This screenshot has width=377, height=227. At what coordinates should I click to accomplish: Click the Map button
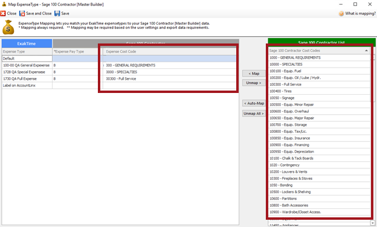click(254, 74)
